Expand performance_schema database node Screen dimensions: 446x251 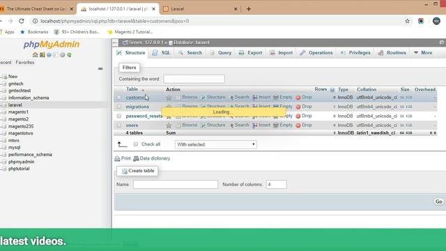point(4,155)
